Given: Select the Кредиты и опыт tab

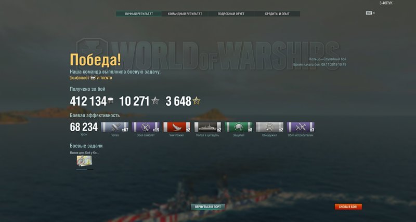Looking at the screenshot, I should [x=277, y=14].
